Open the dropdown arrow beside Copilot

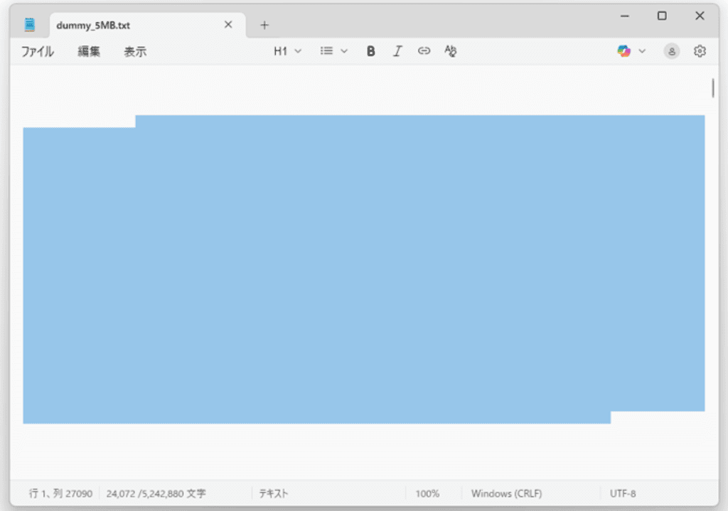coord(643,51)
